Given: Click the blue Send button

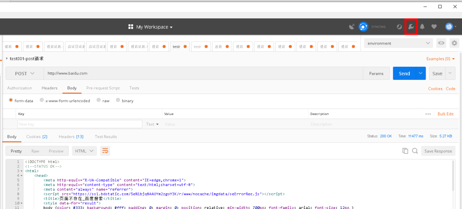Looking at the screenshot, I should 404,73.
